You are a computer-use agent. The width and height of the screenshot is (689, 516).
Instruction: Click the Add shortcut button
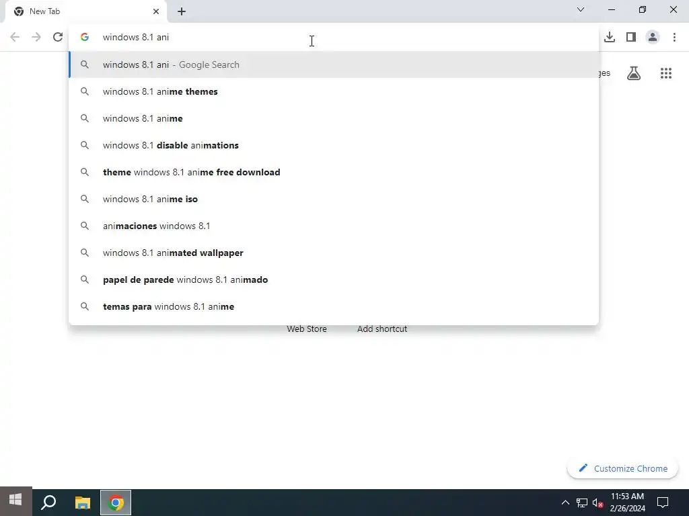tap(382, 329)
